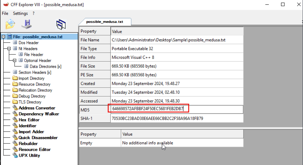303x165 pixels.
Task: Collapse the File: possible_medusa.txt tree root
Action: [3, 37]
